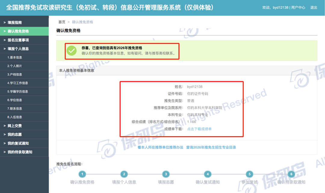Select 2.个人照片 submenu item
Screen dimensions: 325x193
pyautogui.click(x=14, y=66)
